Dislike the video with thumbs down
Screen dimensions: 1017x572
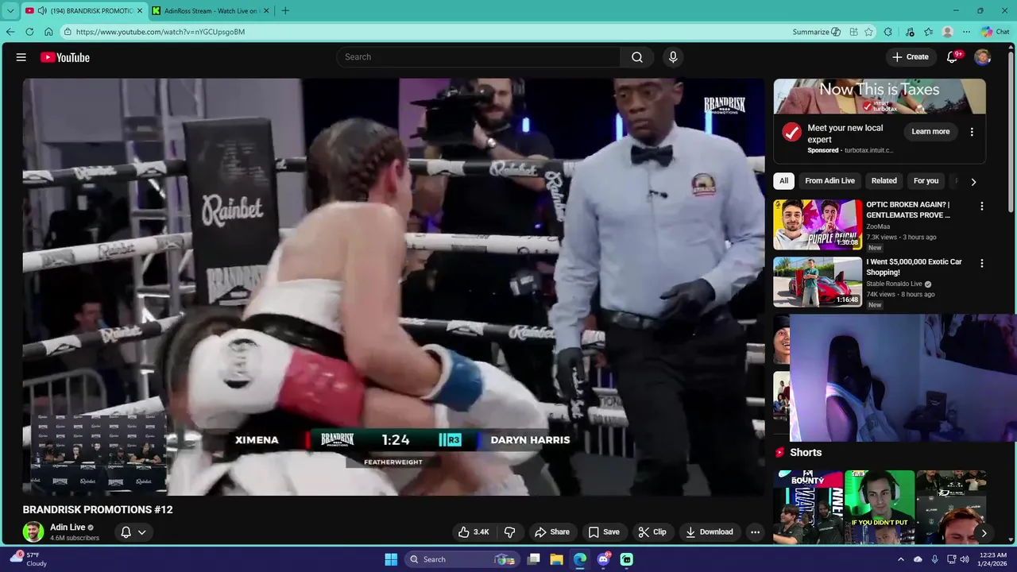tap(510, 532)
